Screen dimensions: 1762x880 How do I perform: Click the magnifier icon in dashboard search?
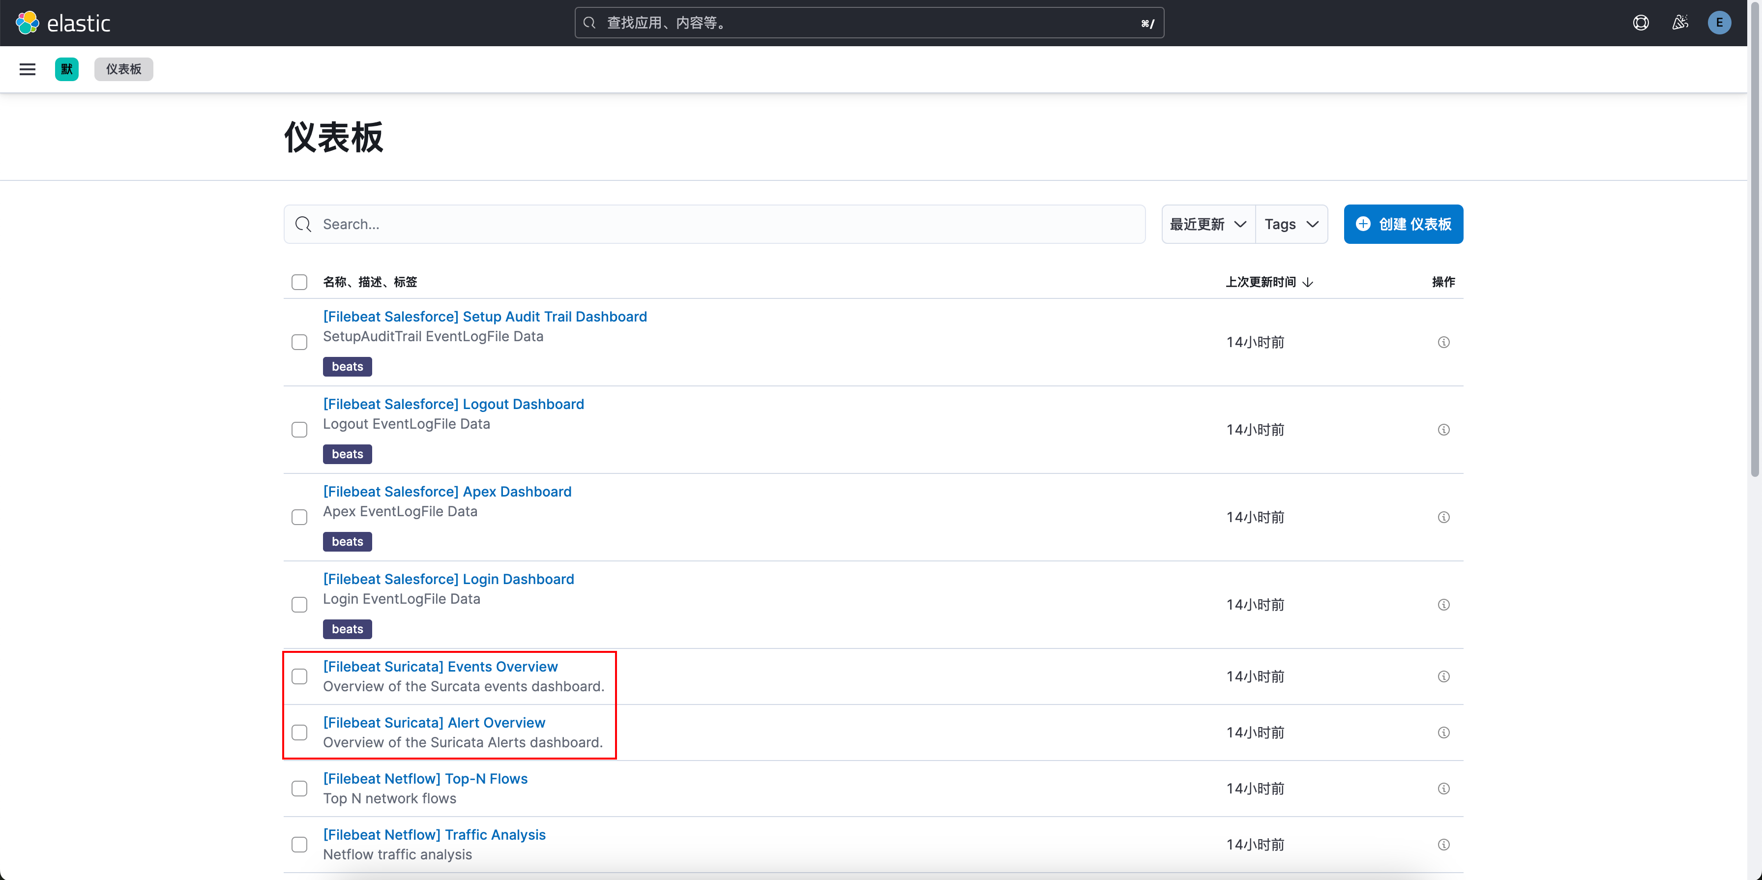[x=303, y=224]
